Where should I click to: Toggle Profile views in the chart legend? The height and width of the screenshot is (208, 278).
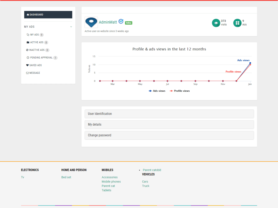(x=180, y=91)
